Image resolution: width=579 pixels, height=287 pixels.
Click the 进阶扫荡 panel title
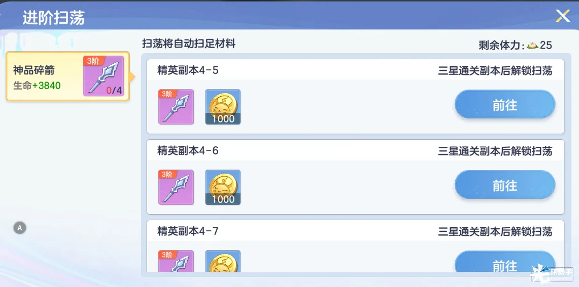pos(53,18)
